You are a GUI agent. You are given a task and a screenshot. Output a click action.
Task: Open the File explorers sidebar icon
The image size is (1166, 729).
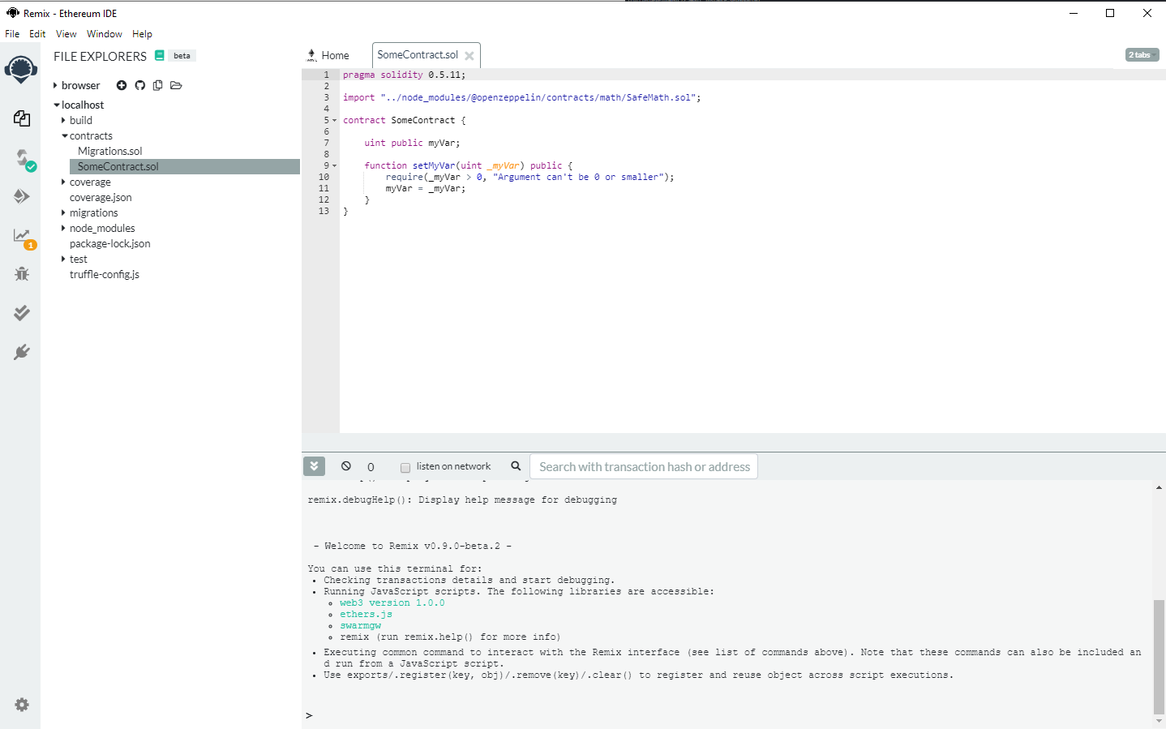(x=22, y=118)
